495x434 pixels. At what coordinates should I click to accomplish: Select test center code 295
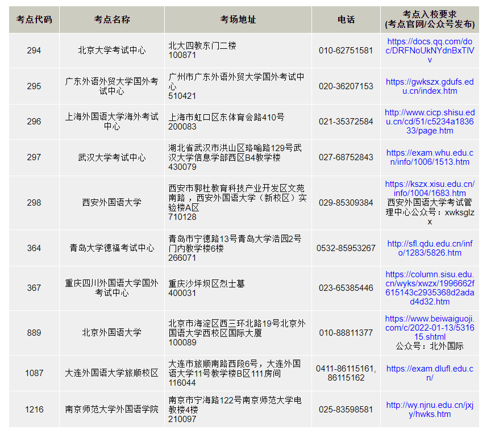(x=34, y=86)
